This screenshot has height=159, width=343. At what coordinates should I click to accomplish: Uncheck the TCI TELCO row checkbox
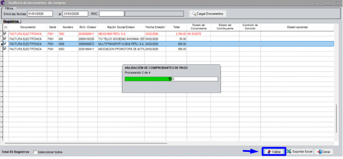[x=5, y=39]
